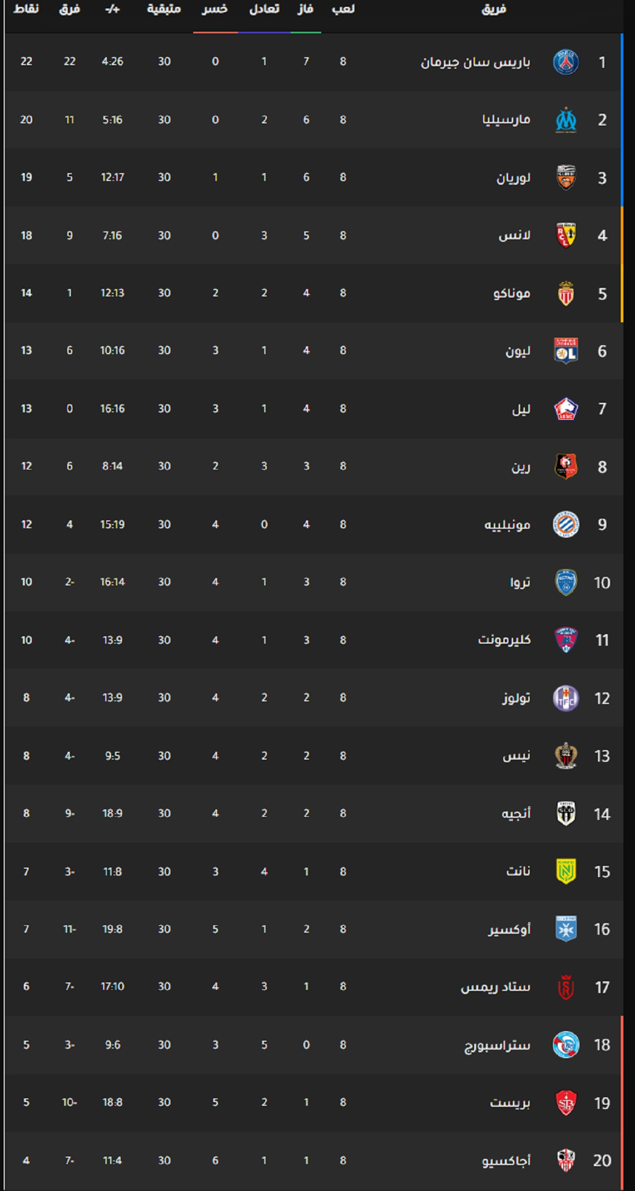Sort by the فاز wins column
Viewport: 635px width, 1191px height.
(305, 9)
